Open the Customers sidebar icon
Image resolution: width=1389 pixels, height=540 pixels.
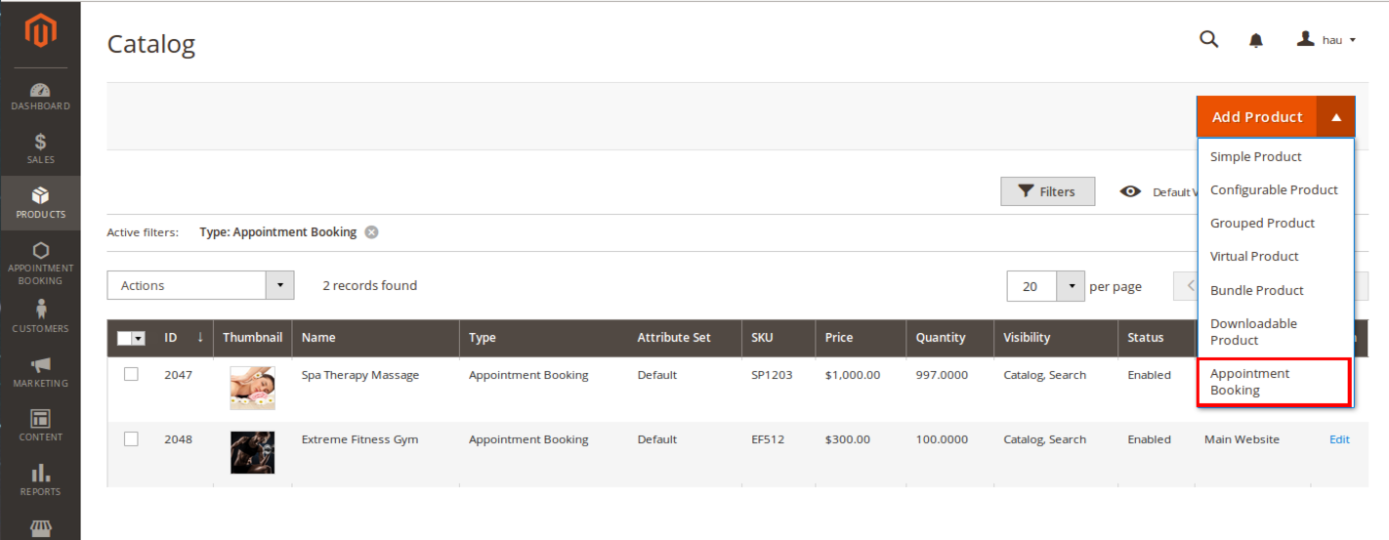pyautogui.click(x=40, y=316)
